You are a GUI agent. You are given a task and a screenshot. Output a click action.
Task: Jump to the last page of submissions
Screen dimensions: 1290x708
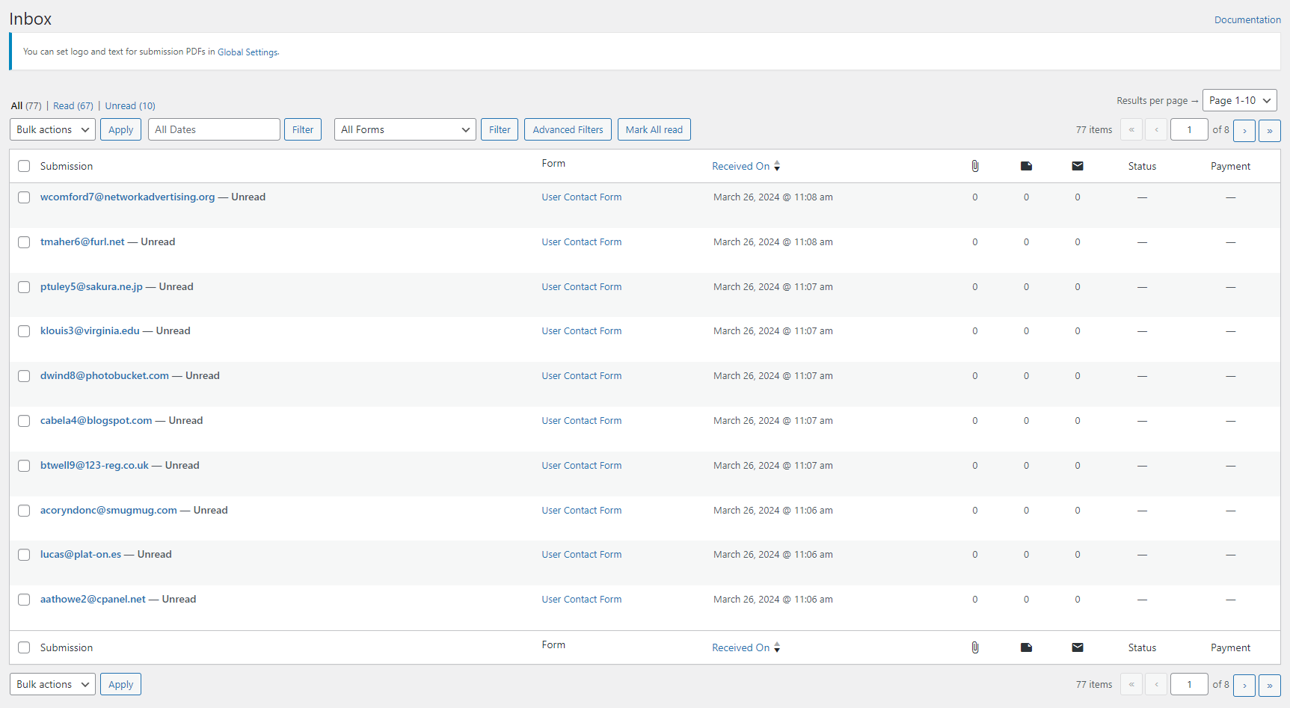pyautogui.click(x=1270, y=130)
